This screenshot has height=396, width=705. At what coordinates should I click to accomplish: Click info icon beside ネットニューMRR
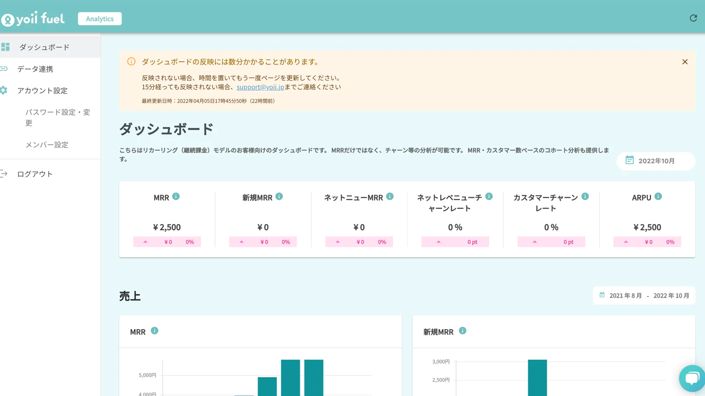click(390, 197)
